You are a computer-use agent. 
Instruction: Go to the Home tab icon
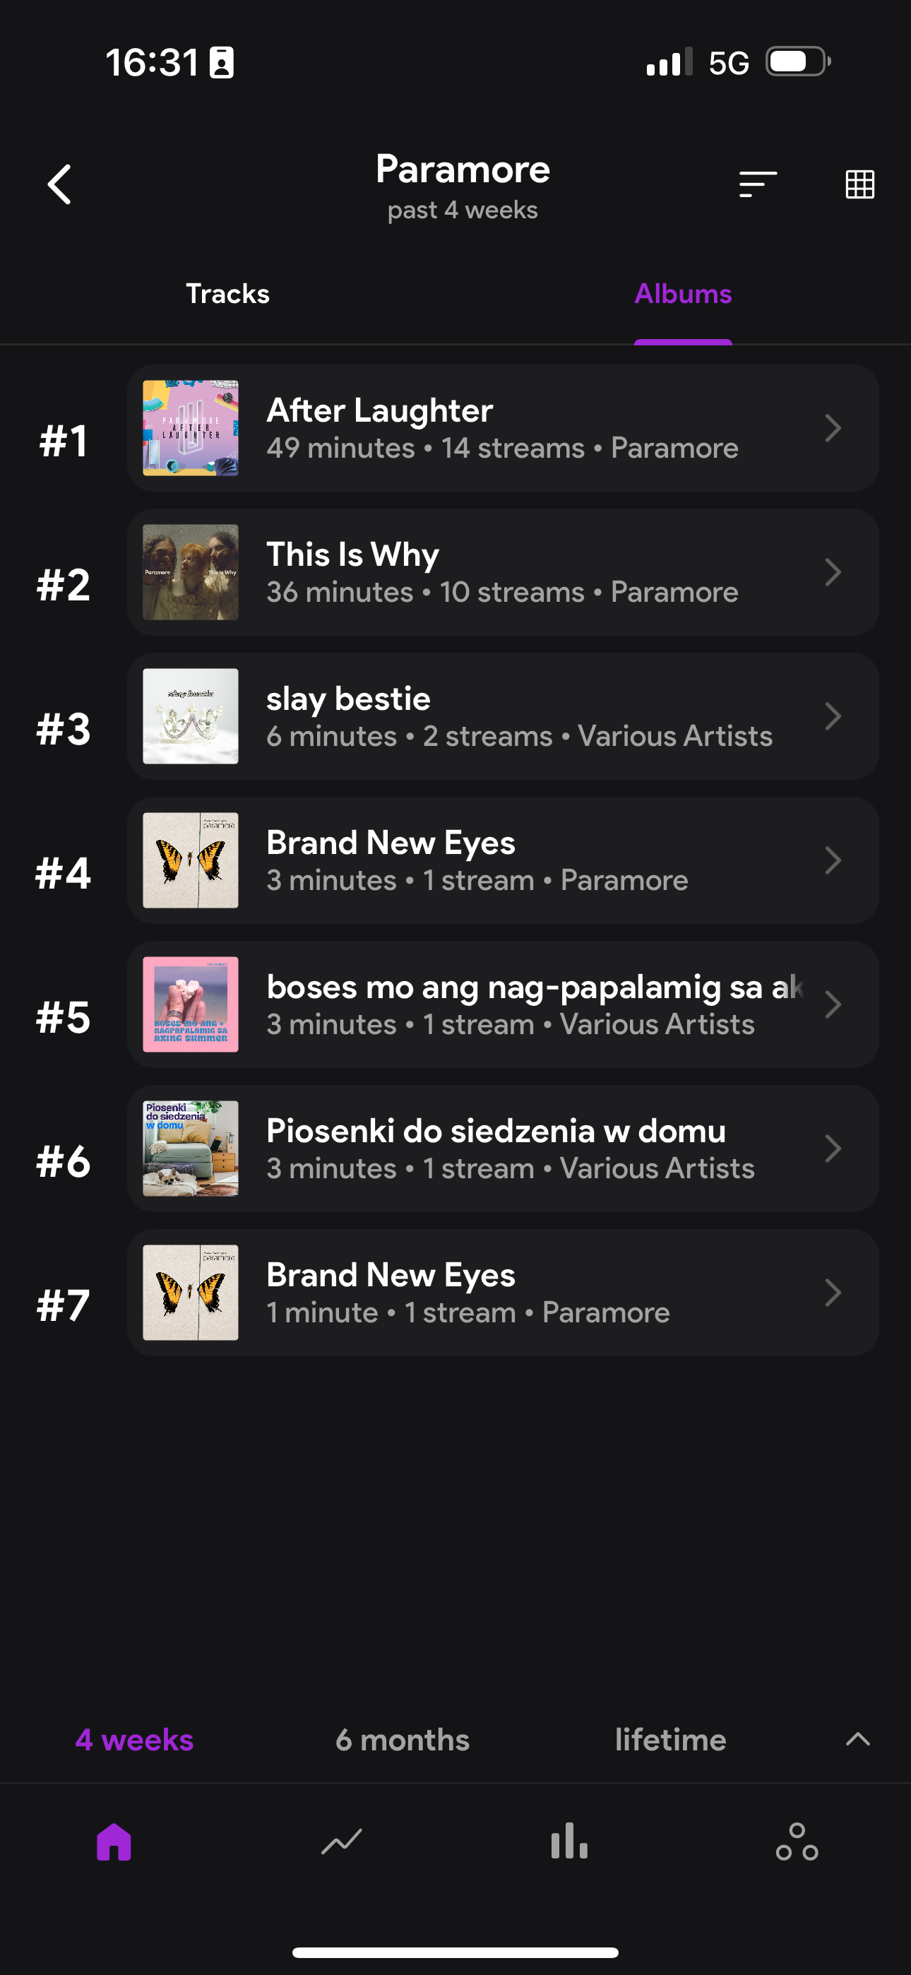114,1841
